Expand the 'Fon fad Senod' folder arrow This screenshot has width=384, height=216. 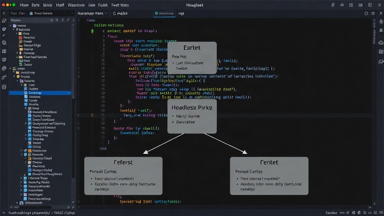point(17,57)
